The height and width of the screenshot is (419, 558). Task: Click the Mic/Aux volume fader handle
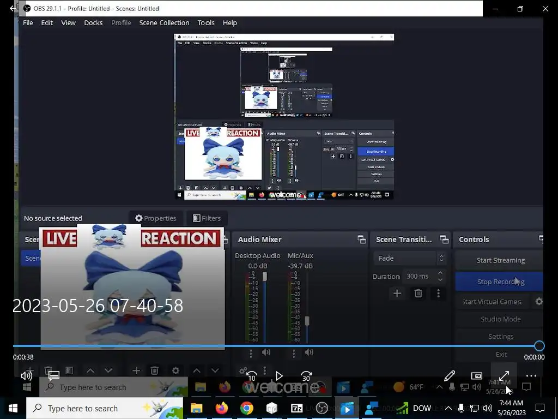coord(307,321)
